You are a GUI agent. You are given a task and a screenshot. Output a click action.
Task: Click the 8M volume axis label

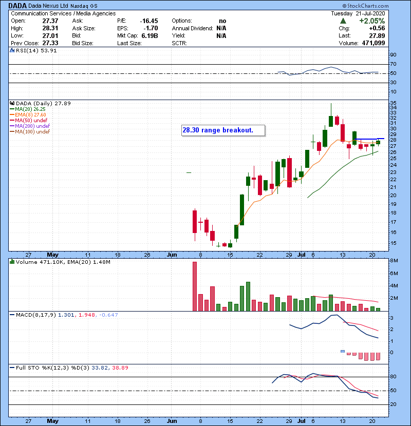pyautogui.click(x=394, y=261)
